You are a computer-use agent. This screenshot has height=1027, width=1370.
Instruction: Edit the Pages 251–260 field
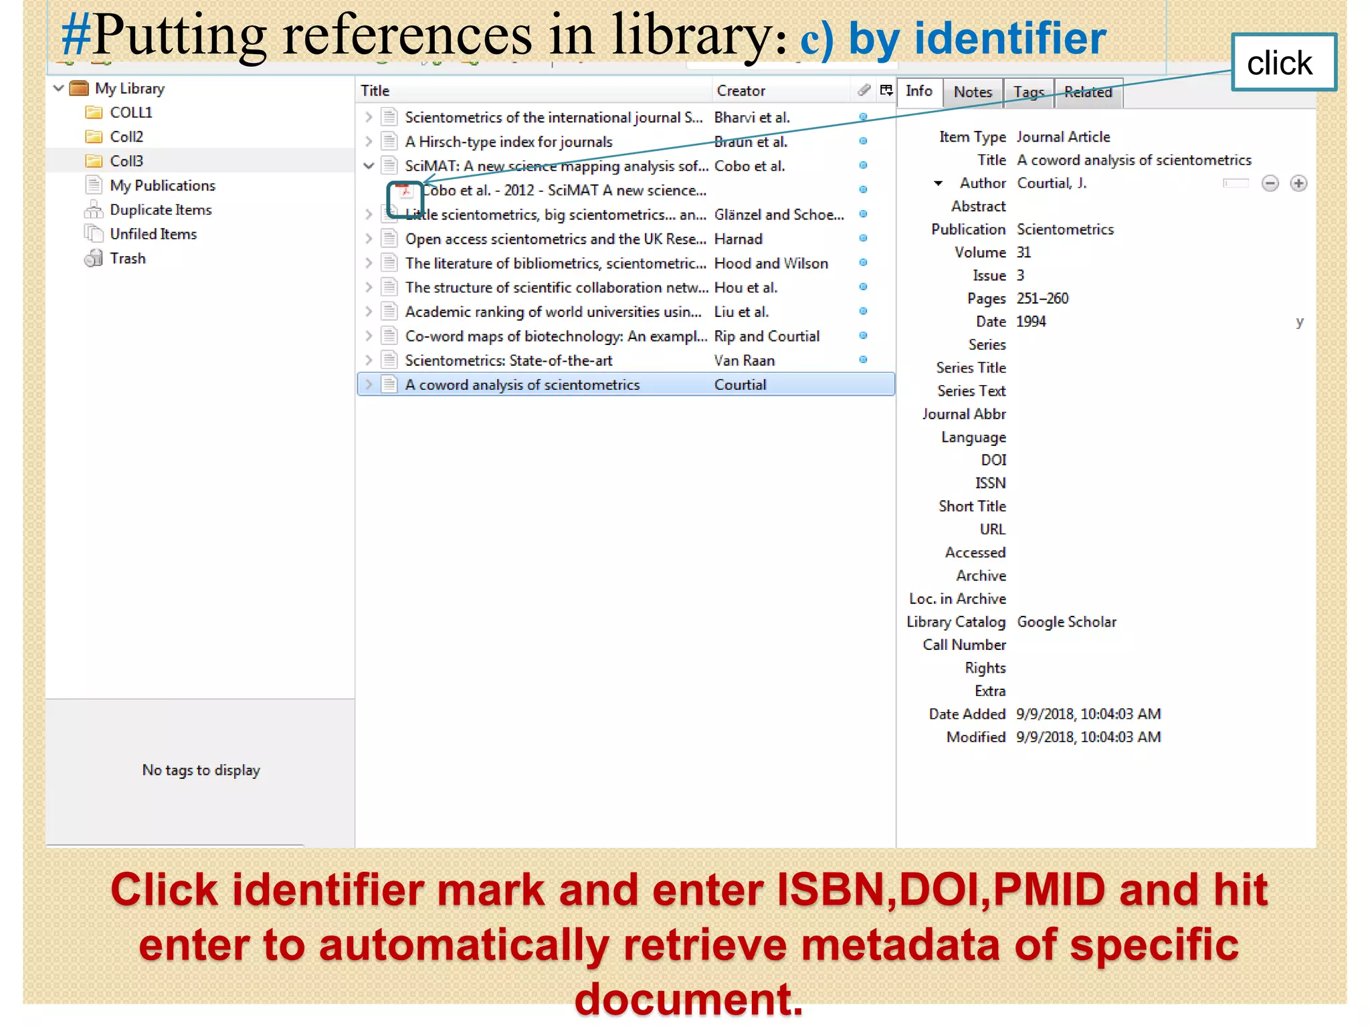coord(1043,299)
